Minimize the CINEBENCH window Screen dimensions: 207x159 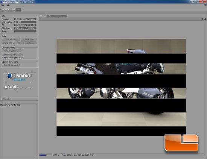193,2
